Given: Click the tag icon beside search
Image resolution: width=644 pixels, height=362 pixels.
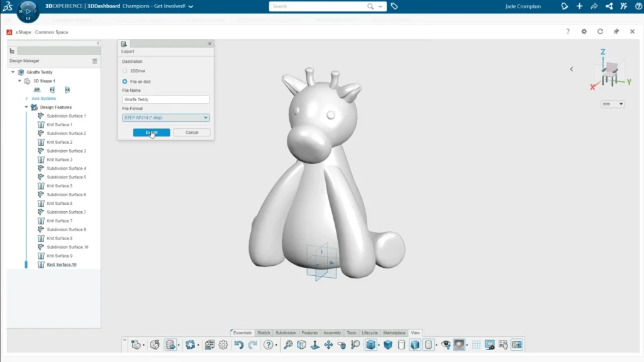Looking at the screenshot, I should (394, 6).
